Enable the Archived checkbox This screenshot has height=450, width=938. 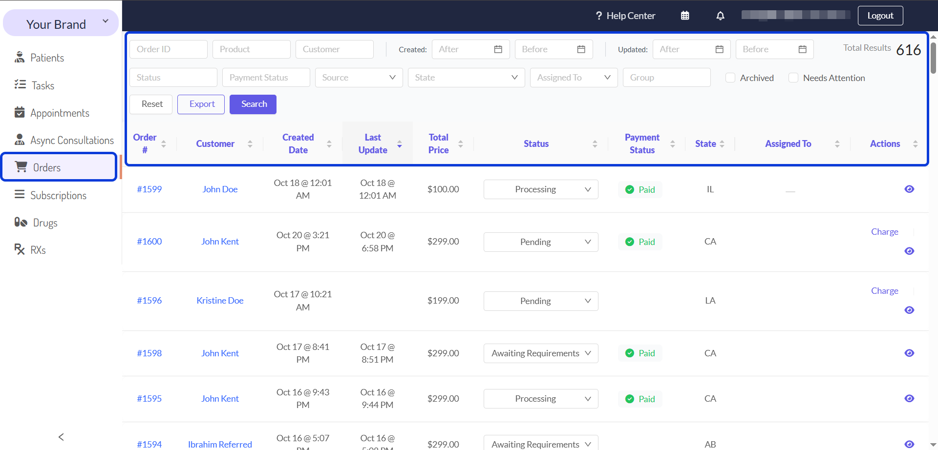point(730,78)
